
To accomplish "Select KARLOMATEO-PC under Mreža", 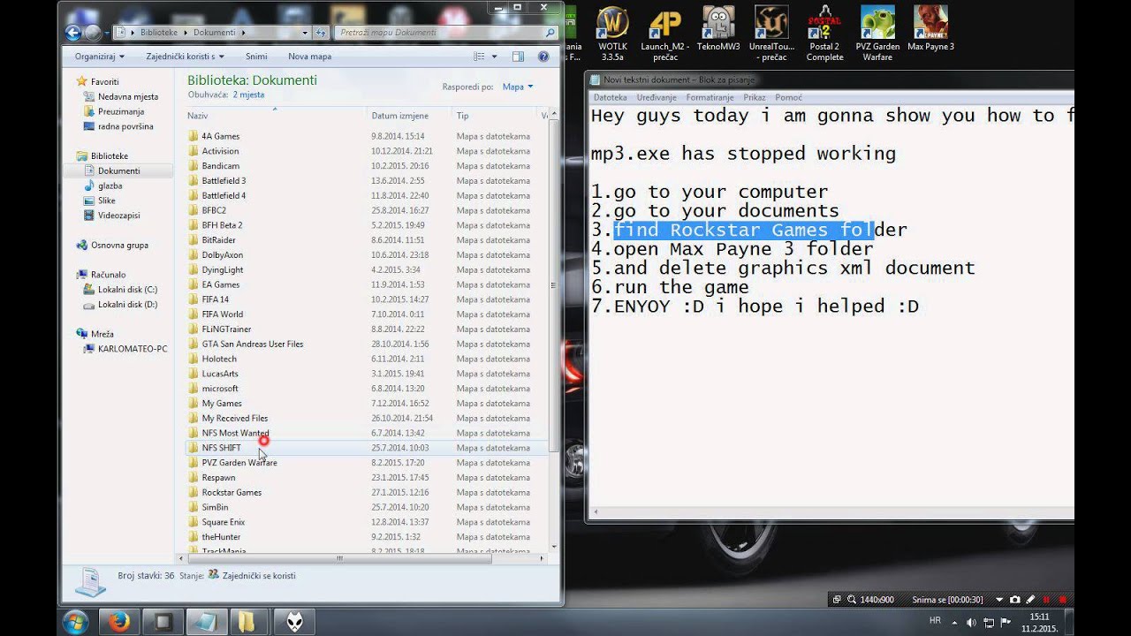I will (x=125, y=349).
